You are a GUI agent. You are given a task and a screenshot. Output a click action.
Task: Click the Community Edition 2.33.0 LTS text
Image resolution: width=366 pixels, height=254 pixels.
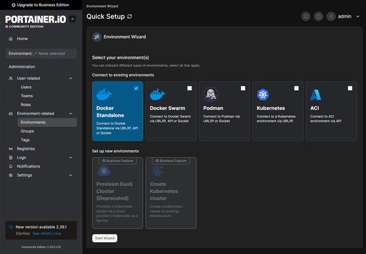(41, 247)
